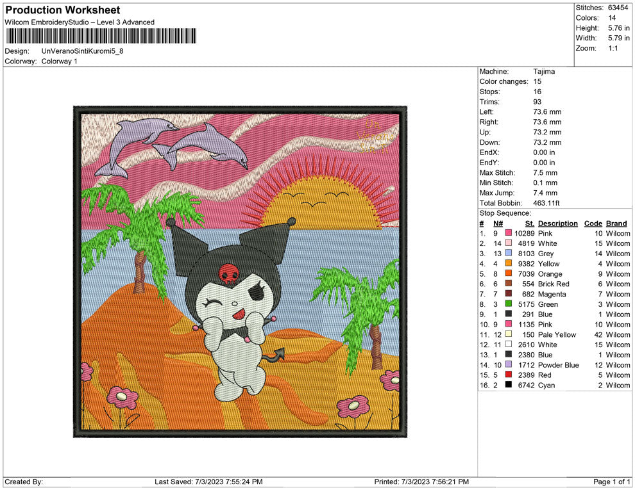The image size is (635, 488).
Task: Click the code '42' in Pale Yellow row
Action: click(x=598, y=334)
